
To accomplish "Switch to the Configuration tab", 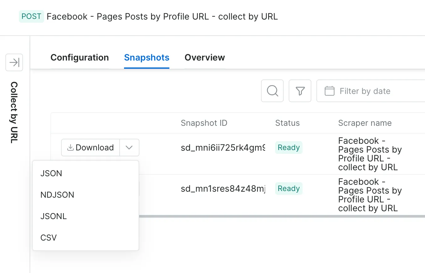I will 79,58.
